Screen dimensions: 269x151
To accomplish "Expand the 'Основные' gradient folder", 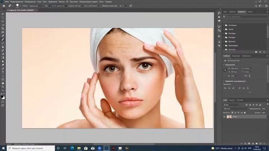I will [224, 25].
